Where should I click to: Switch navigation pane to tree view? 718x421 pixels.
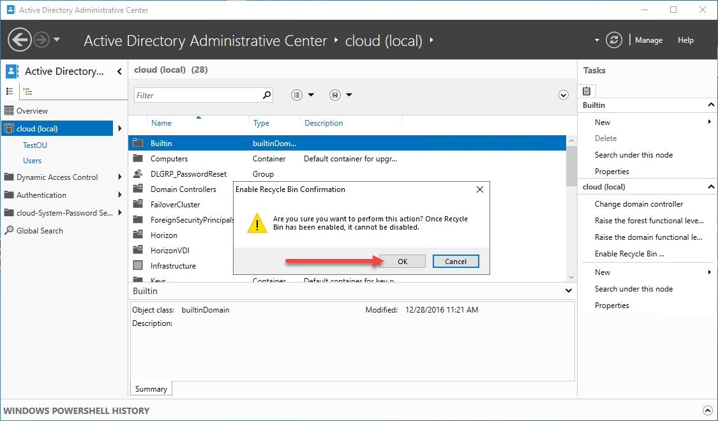click(27, 91)
